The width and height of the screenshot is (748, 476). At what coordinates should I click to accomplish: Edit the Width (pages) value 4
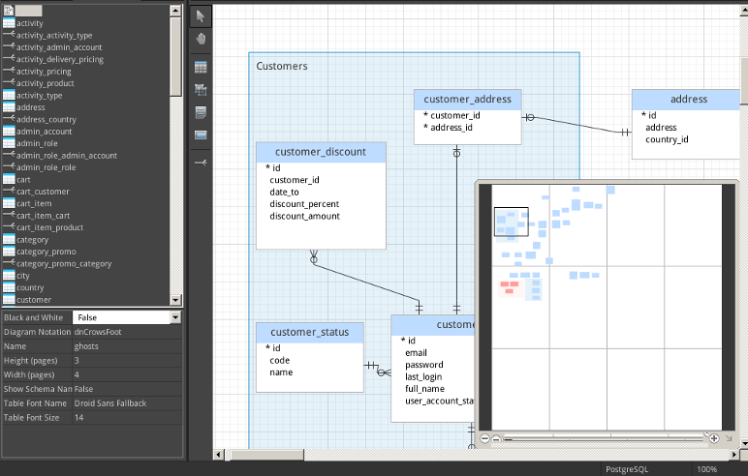point(127,375)
